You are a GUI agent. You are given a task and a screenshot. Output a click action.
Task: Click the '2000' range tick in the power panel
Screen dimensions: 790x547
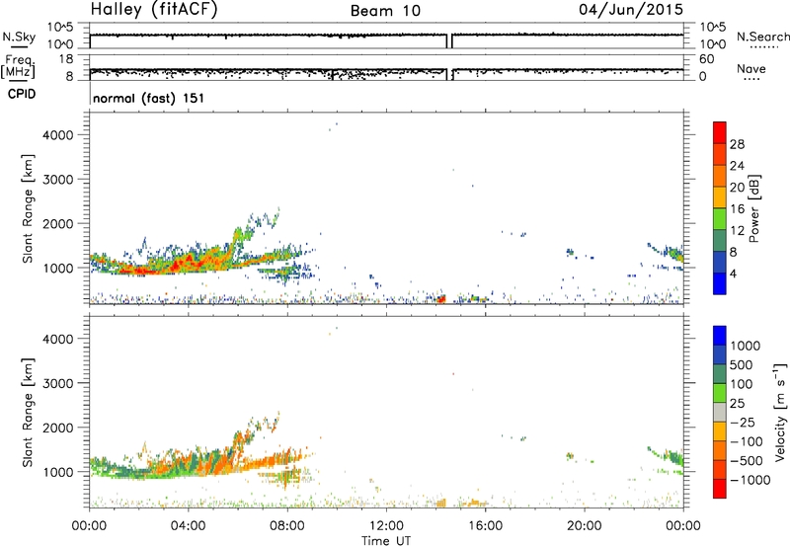(x=58, y=223)
